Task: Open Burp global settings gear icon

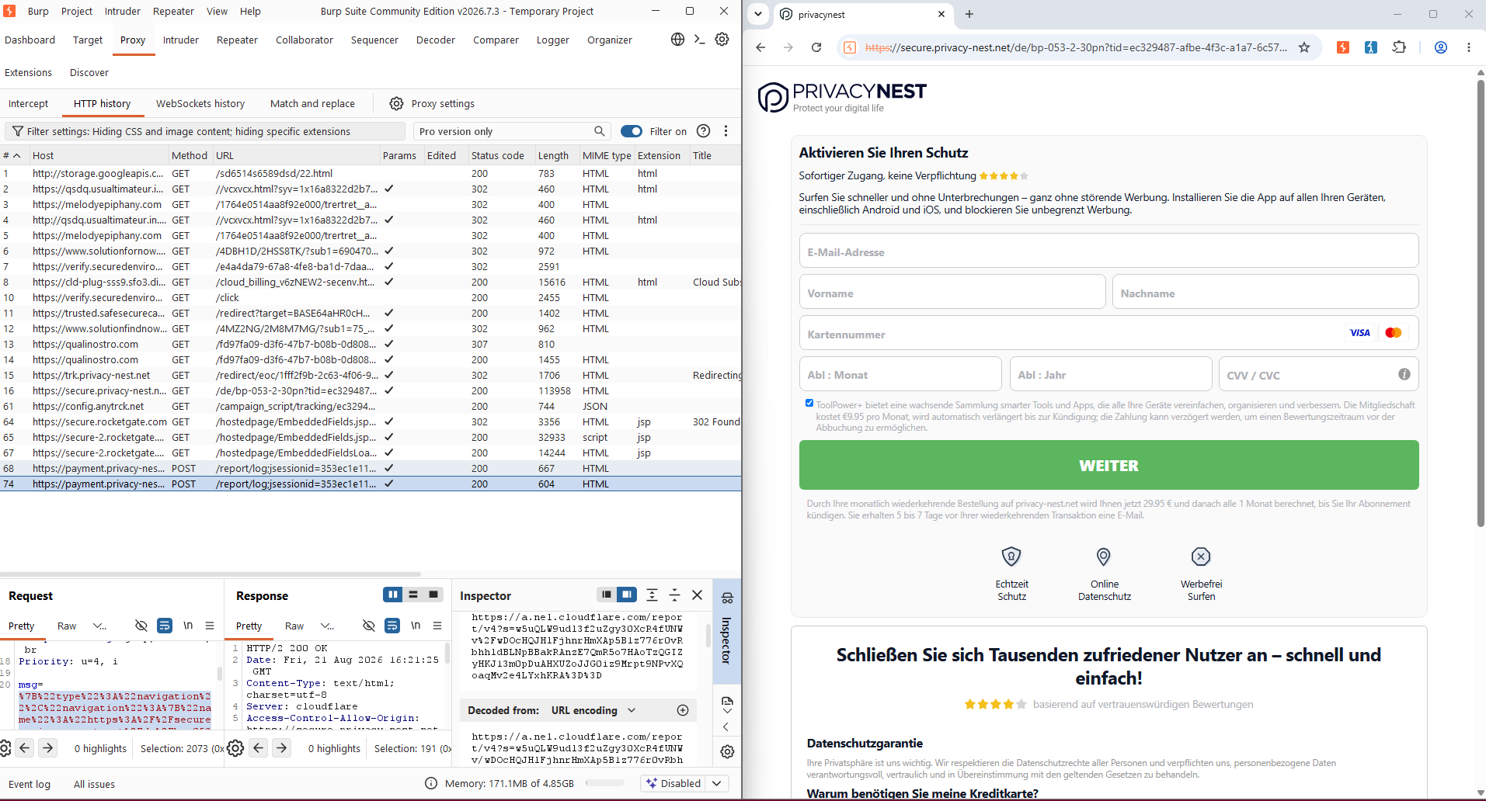Action: click(x=722, y=40)
